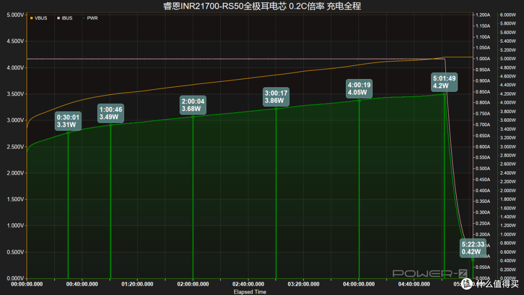The image size is (524, 295).
Task: Toggle the PWR legend entry
Action: point(90,18)
